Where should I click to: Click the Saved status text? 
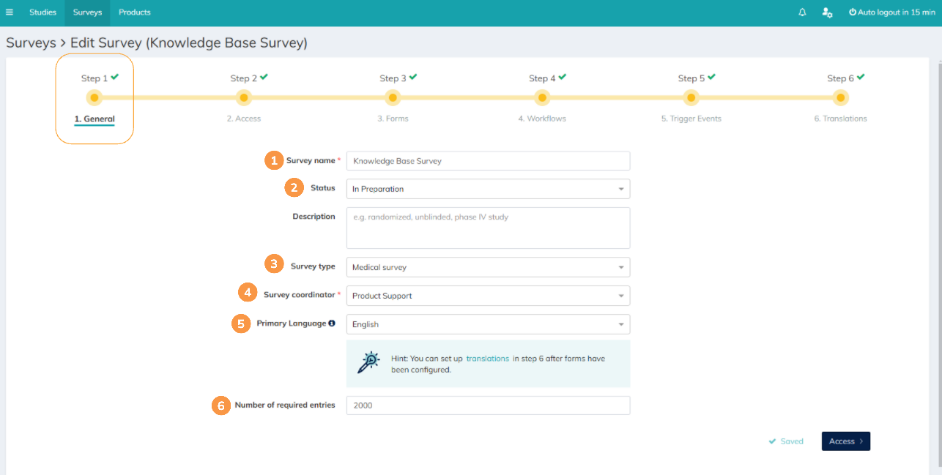[792, 441]
